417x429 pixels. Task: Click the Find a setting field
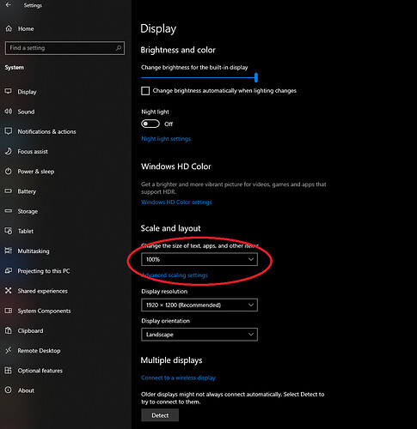[64, 48]
